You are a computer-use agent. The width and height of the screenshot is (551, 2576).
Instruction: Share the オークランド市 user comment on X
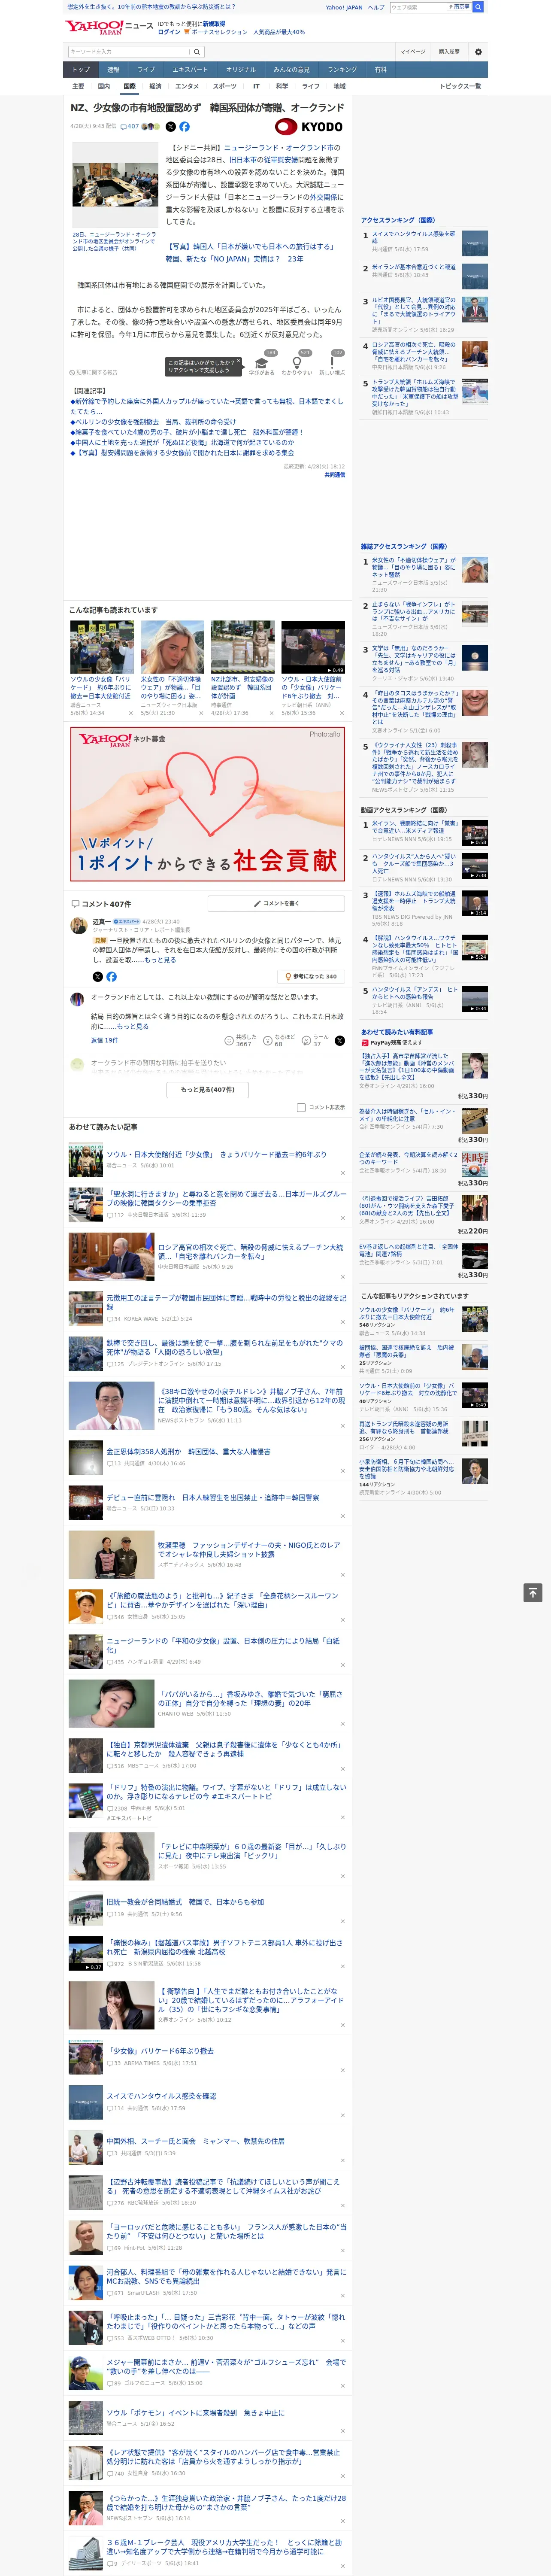tap(339, 1041)
